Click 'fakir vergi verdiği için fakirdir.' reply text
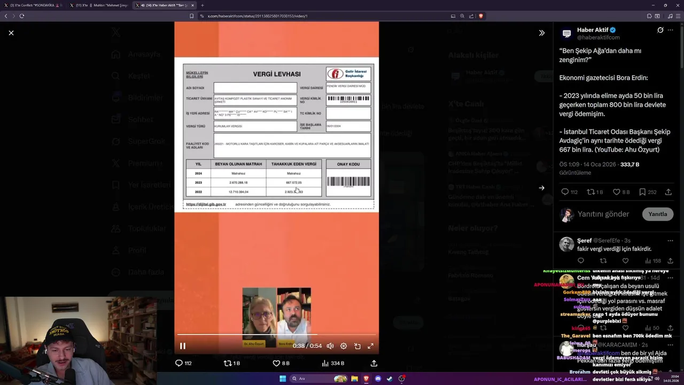684x385 pixels. pyautogui.click(x=614, y=249)
